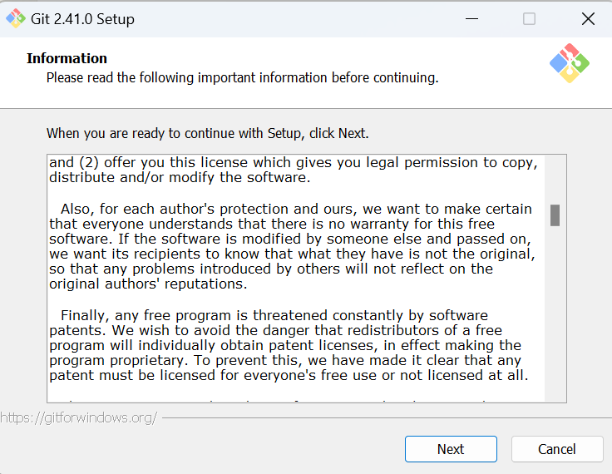Click the greyed-out maximize button
Viewport: 612px width, 474px height.
click(x=529, y=19)
